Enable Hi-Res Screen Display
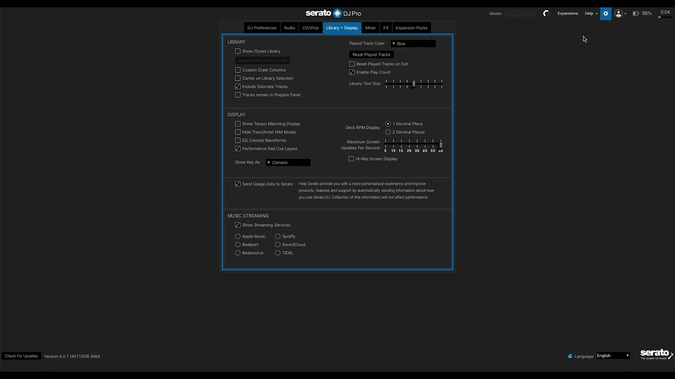This screenshot has width=675, height=379. pos(351,158)
